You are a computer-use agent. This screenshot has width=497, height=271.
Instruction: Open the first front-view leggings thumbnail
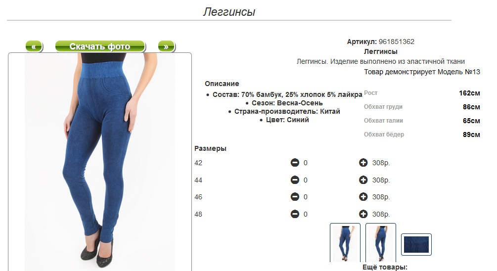pyautogui.click(x=345, y=243)
